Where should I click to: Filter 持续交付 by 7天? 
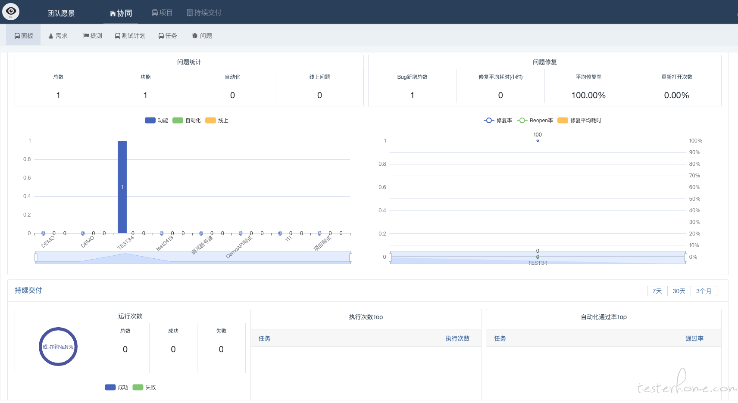click(x=657, y=291)
